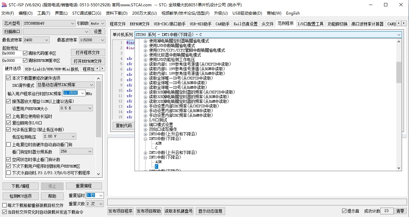The height and width of the screenshot is (217, 409).
Task: Expand the INT1中断(上升沿和下降沿) tree node
Action: [146, 153]
